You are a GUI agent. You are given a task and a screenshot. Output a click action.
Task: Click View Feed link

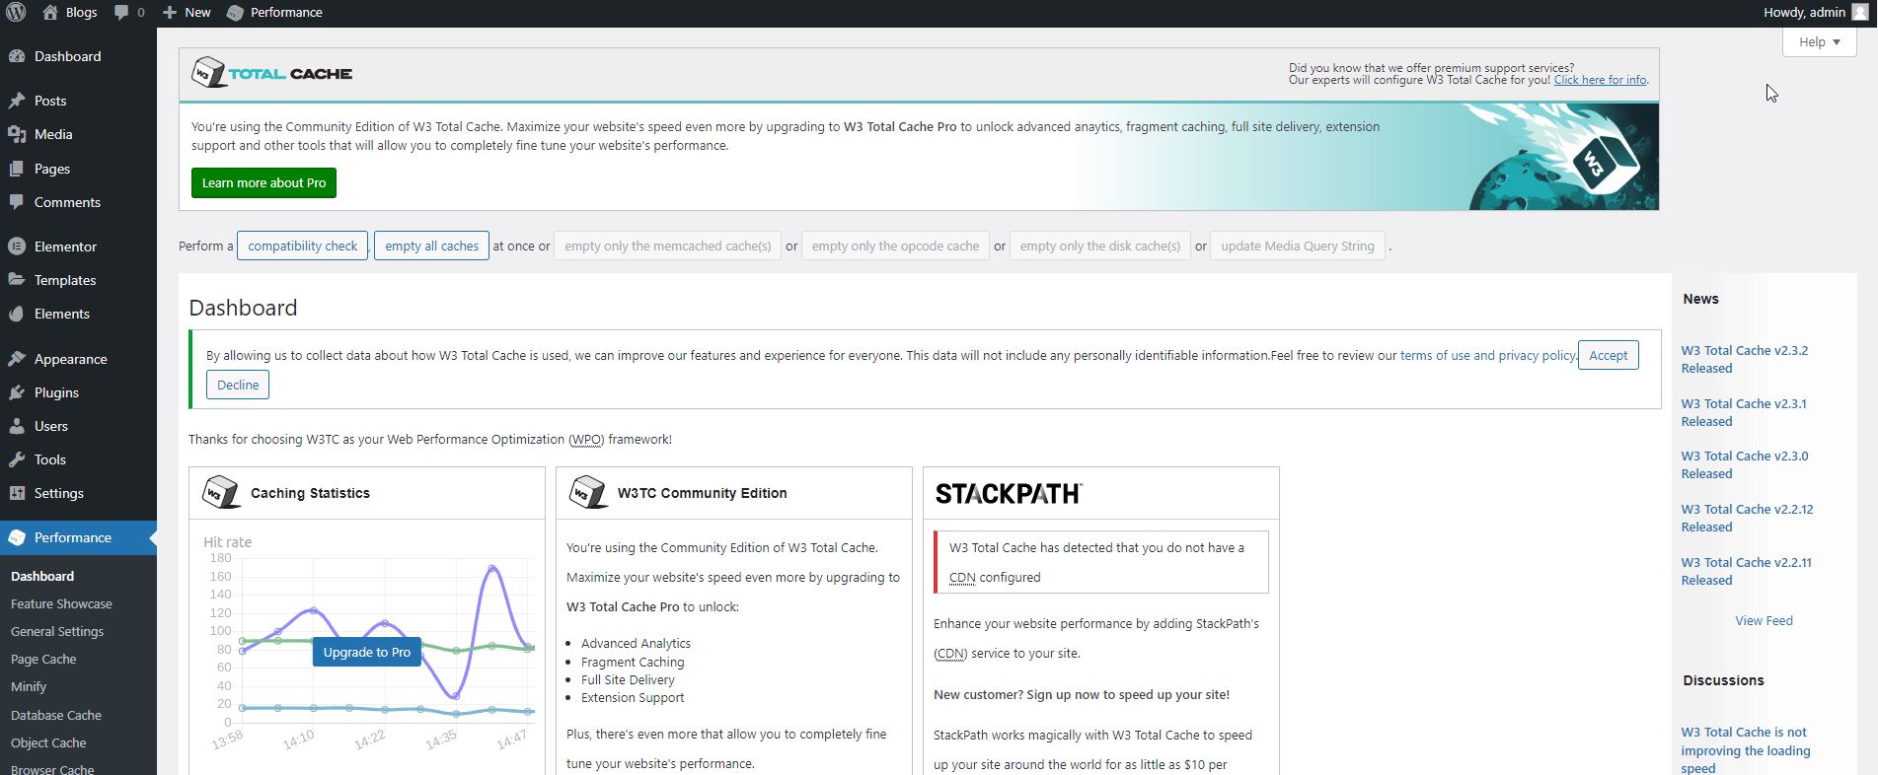[1764, 620]
